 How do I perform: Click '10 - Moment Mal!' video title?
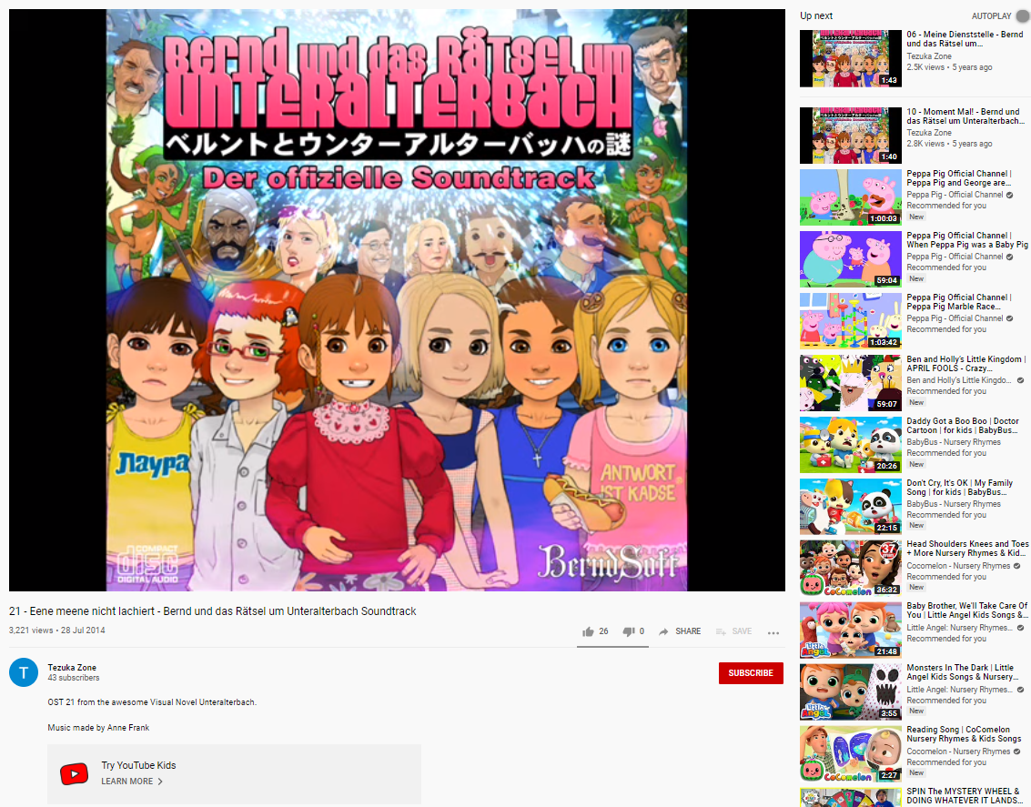tap(965, 116)
